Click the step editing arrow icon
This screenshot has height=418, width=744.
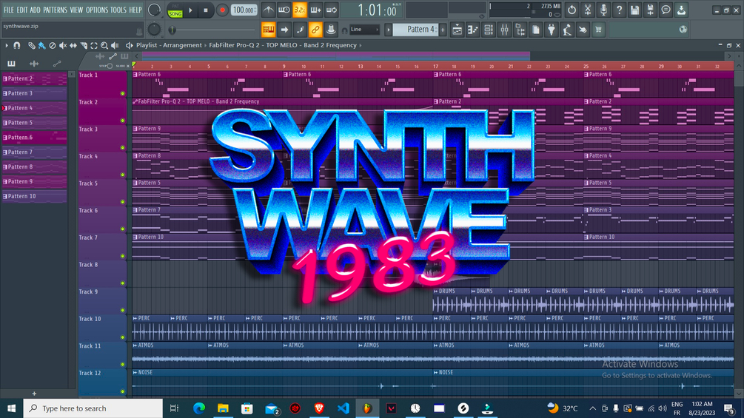pyautogui.click(x=284, y=30)
